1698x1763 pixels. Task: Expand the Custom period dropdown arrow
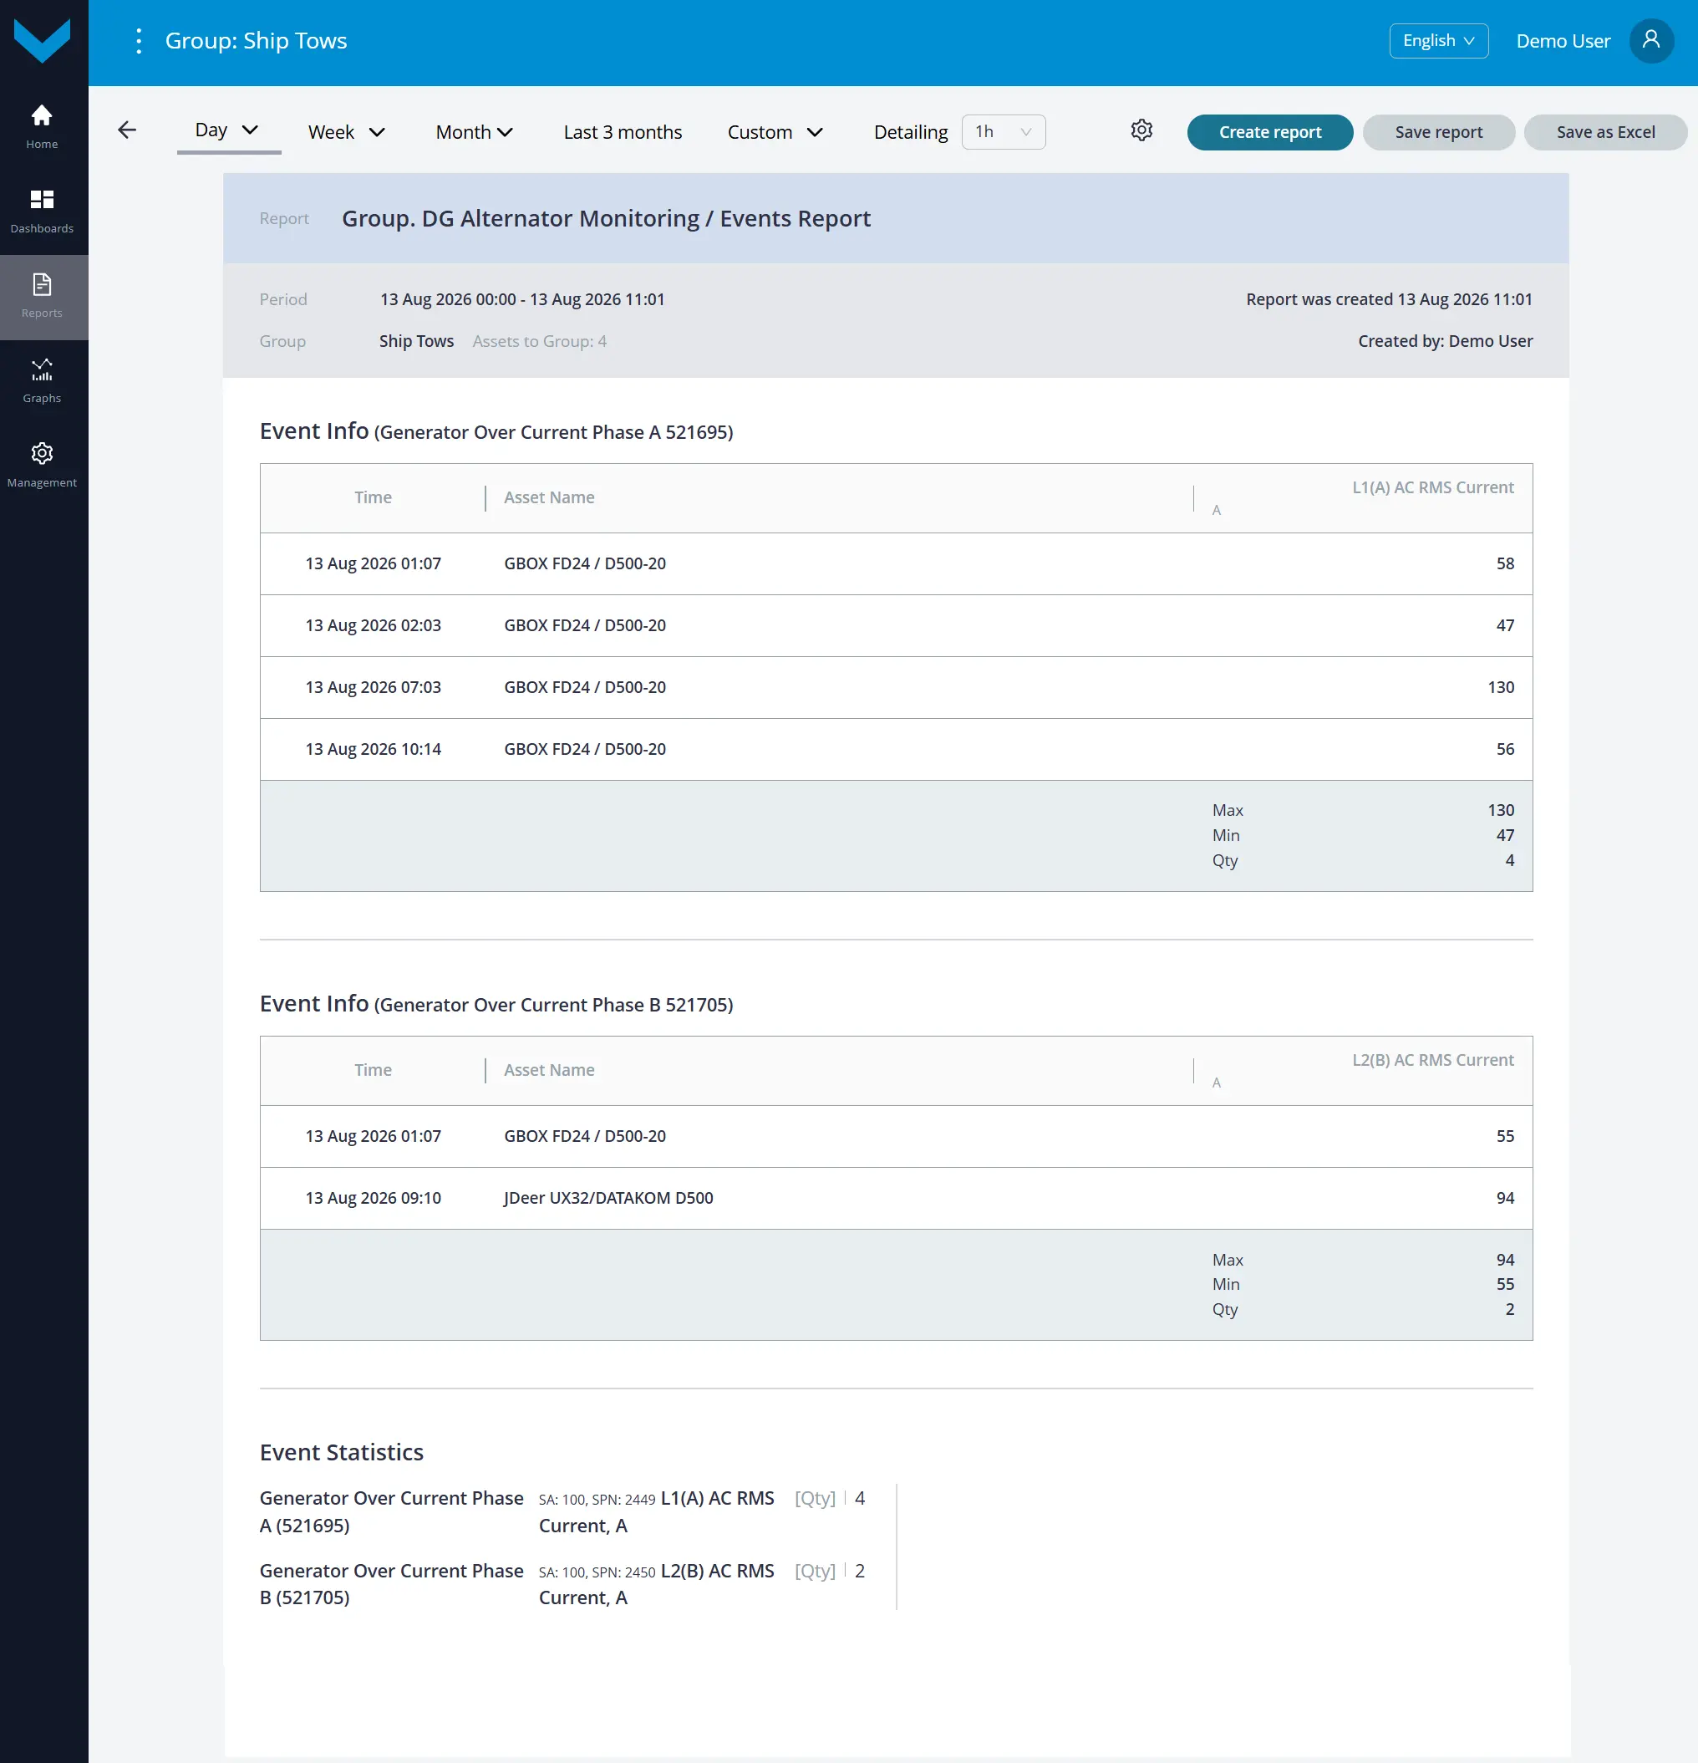tap(815, 132)
